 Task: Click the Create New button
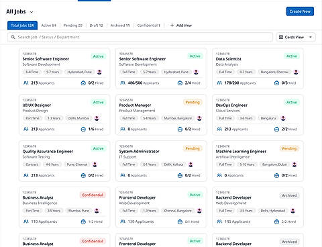click(300, 11)
